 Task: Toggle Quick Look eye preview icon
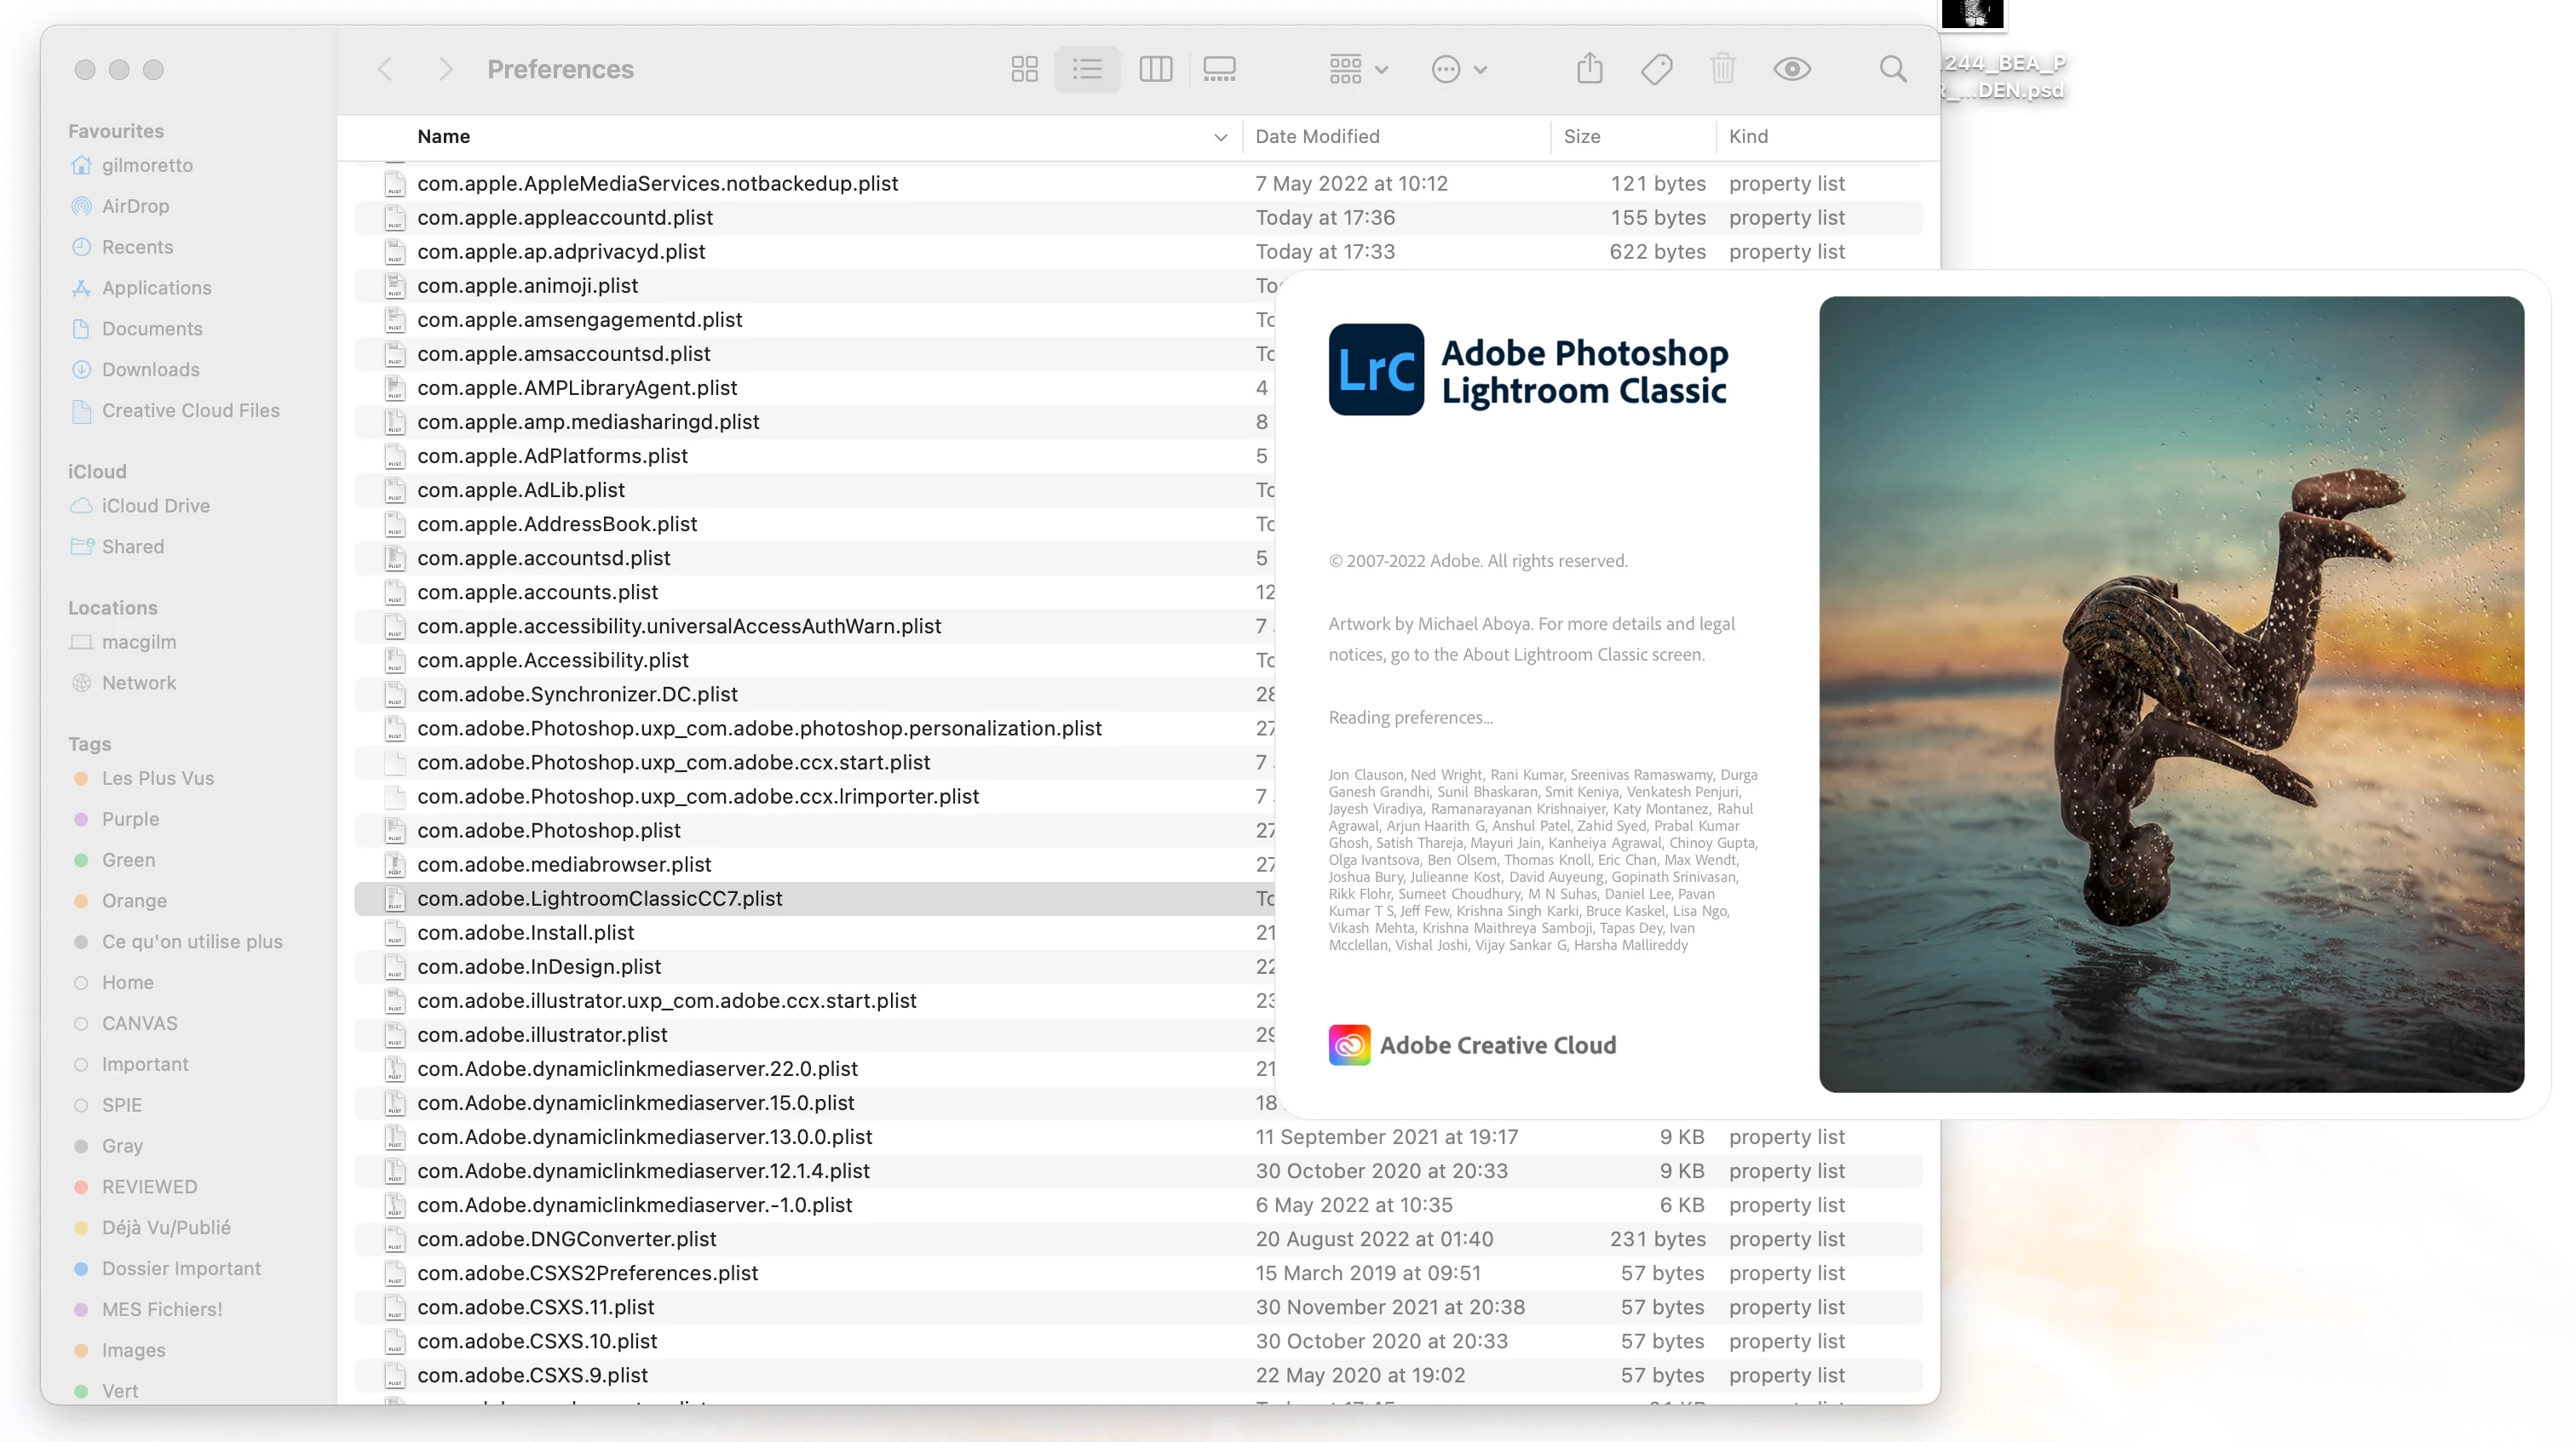pyautogui.click(x=1791, y=69)
